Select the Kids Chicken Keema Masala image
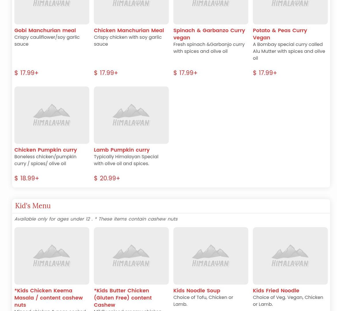This screenshot has height=311, width=337. 52,256
